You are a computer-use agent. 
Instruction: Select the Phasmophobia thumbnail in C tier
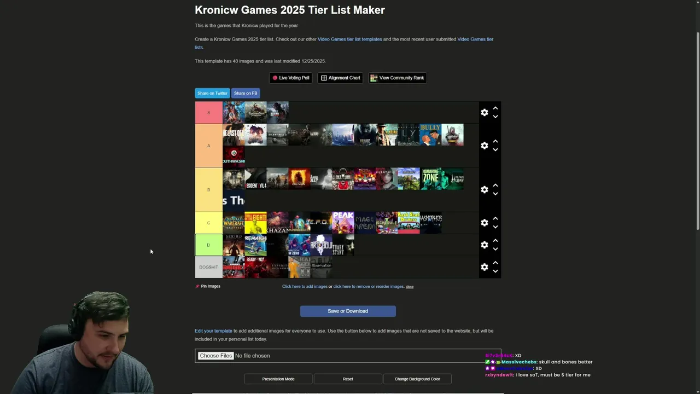click(x=430, y=223)
